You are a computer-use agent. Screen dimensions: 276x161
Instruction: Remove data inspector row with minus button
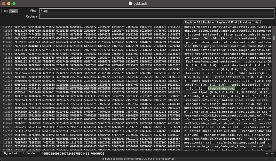(x=267, y=154)
